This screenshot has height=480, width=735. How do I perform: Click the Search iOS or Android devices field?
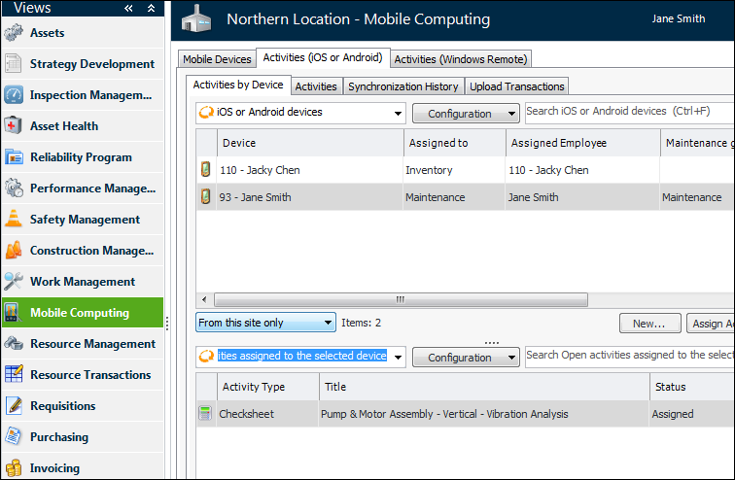tap(628, 112)
